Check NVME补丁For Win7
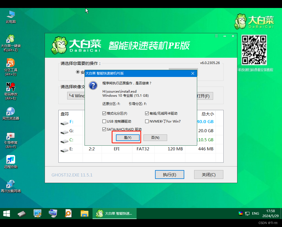The image size is (282, 227). point(147,121)
